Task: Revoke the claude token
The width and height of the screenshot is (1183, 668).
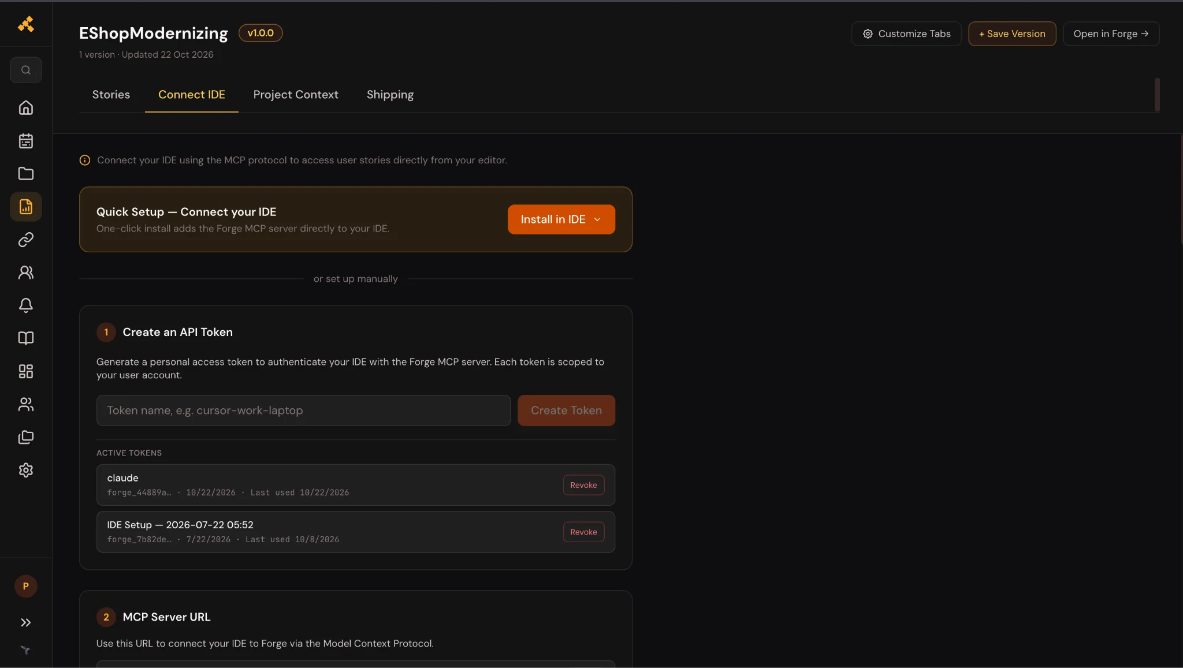Action: 583,485
